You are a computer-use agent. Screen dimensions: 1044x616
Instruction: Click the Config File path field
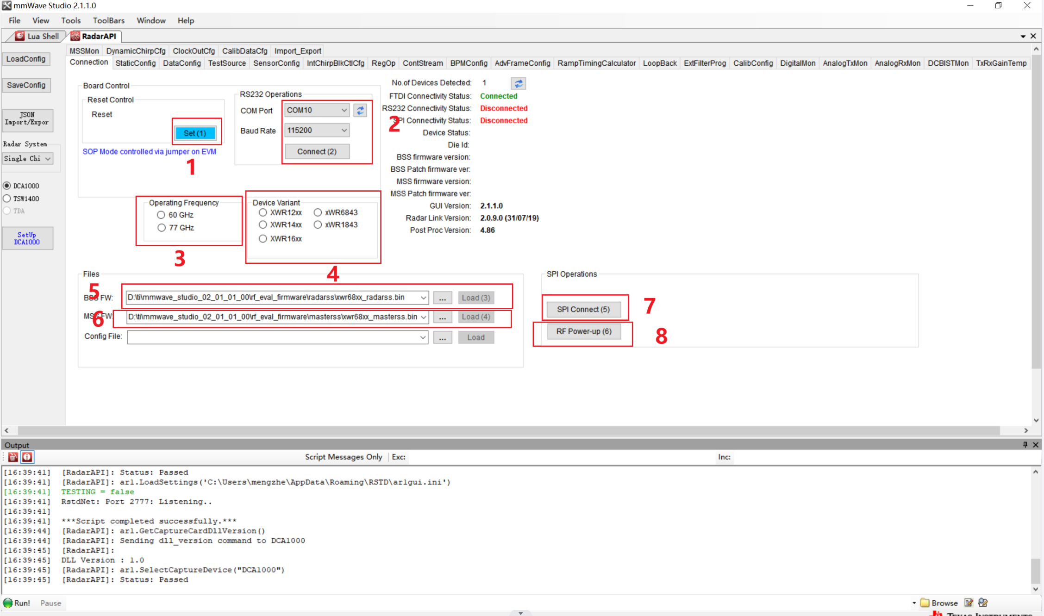273,337
